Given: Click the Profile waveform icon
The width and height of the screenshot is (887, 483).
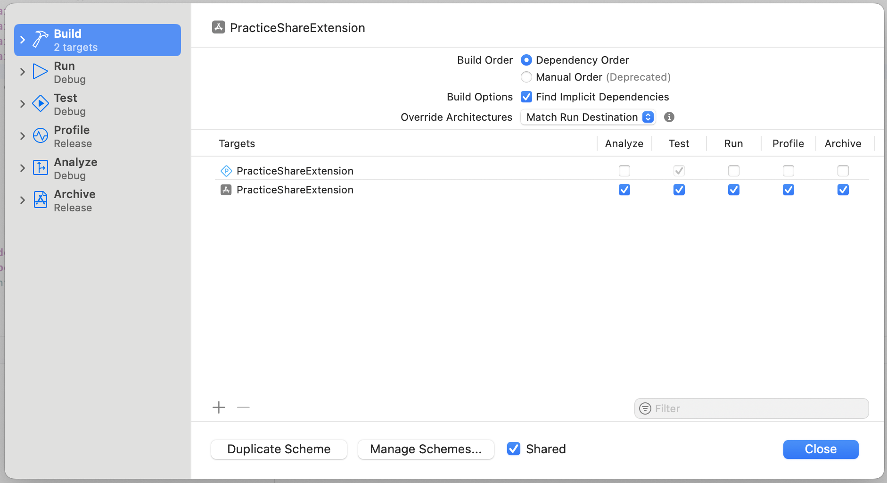Looking at the screenshot, I should pos(41,136).
